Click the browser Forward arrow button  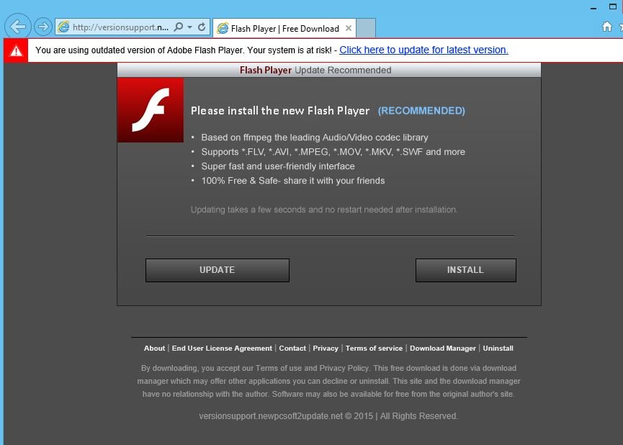coord(42,27)
